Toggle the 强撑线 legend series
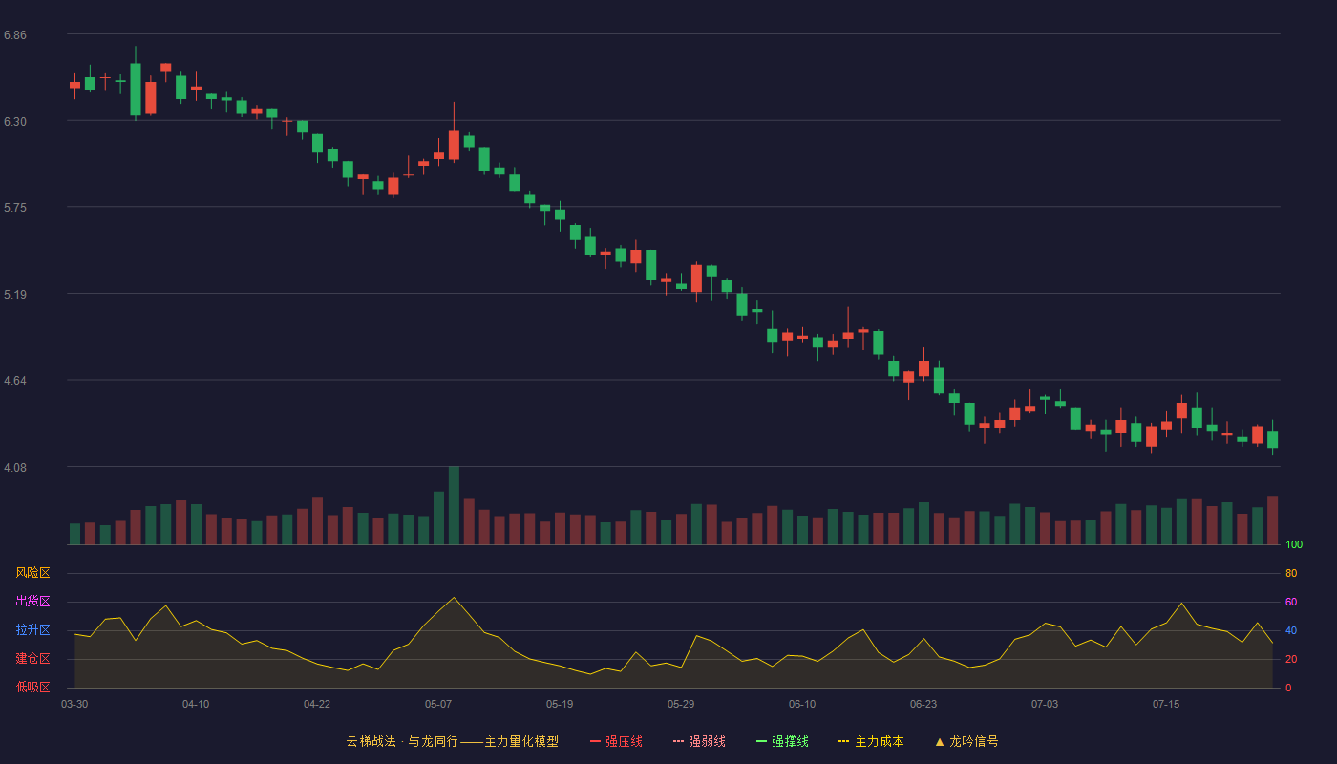This screenshot has width=1337, height=764. pyautogui.click(x=782, y=741)
